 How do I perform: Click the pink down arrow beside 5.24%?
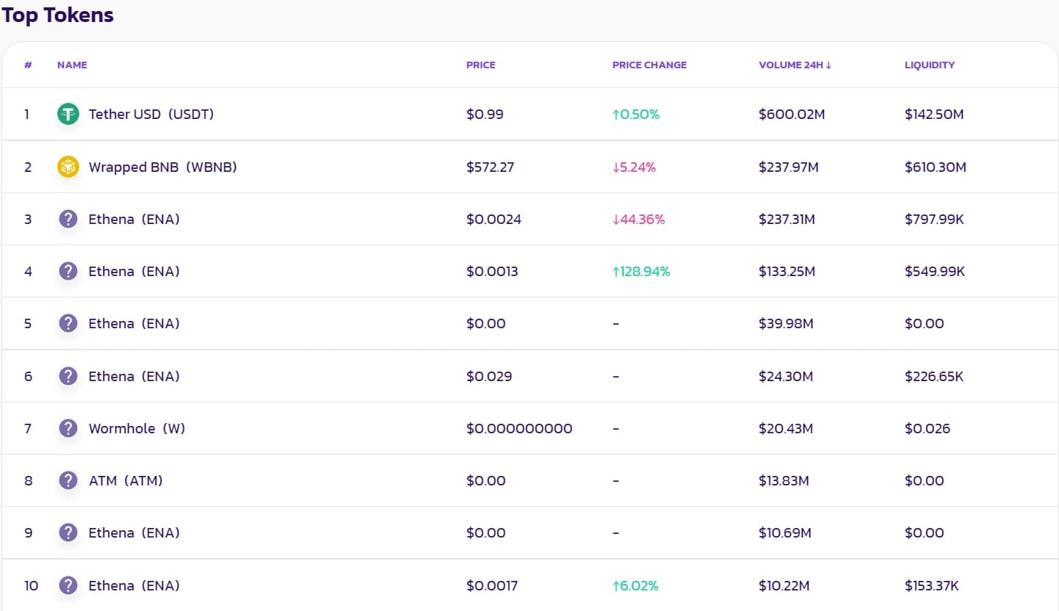618,167
